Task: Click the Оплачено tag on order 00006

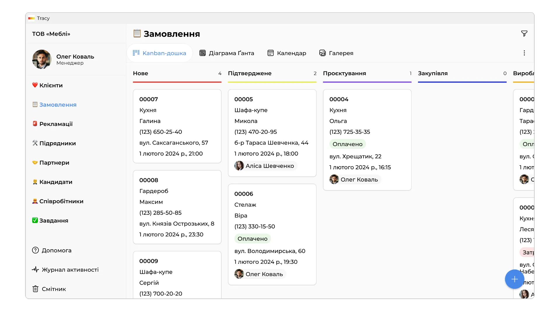Action: point(253,239)
